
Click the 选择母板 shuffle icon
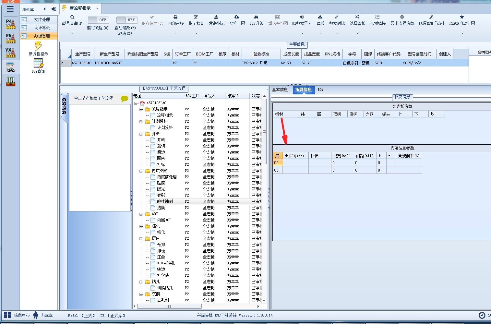pos(357,17)
